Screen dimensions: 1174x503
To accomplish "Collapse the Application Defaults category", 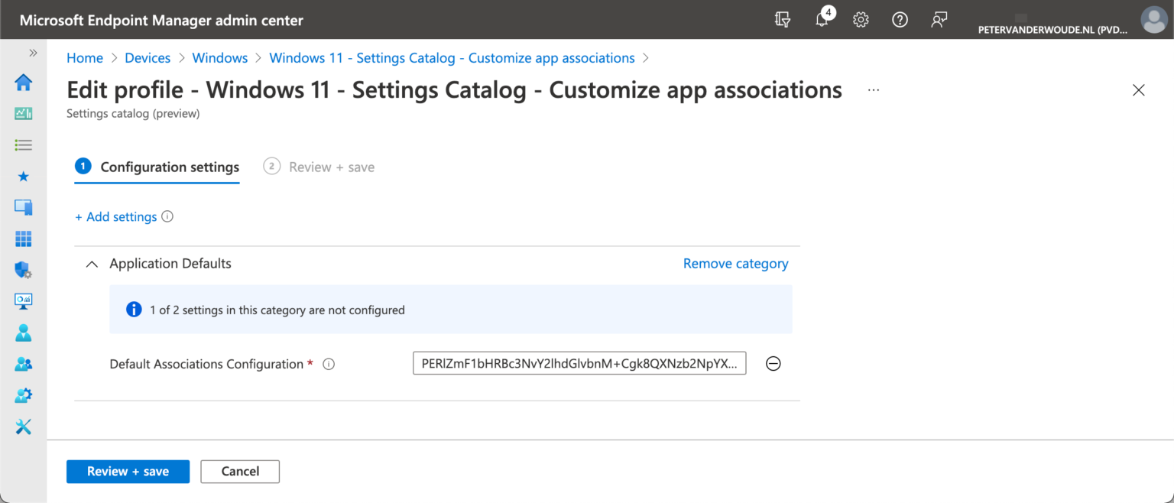I will 92,264.
